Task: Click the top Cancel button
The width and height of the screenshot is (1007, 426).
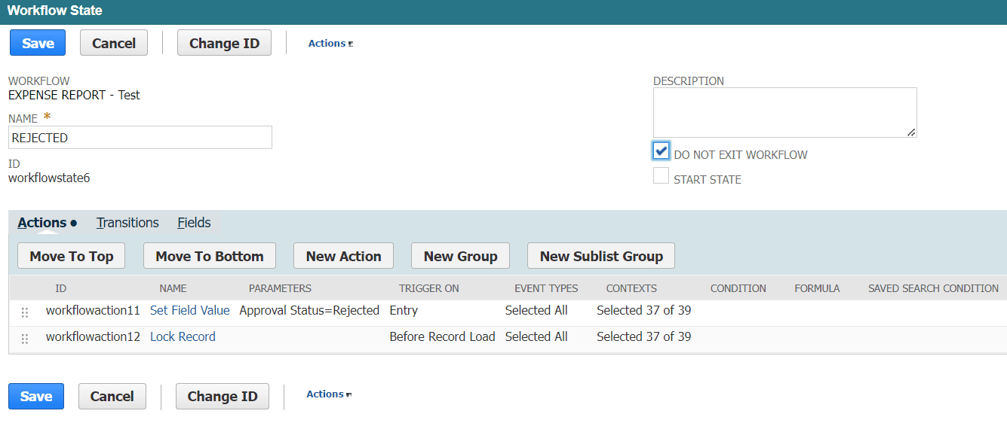Action: [114, 43]
